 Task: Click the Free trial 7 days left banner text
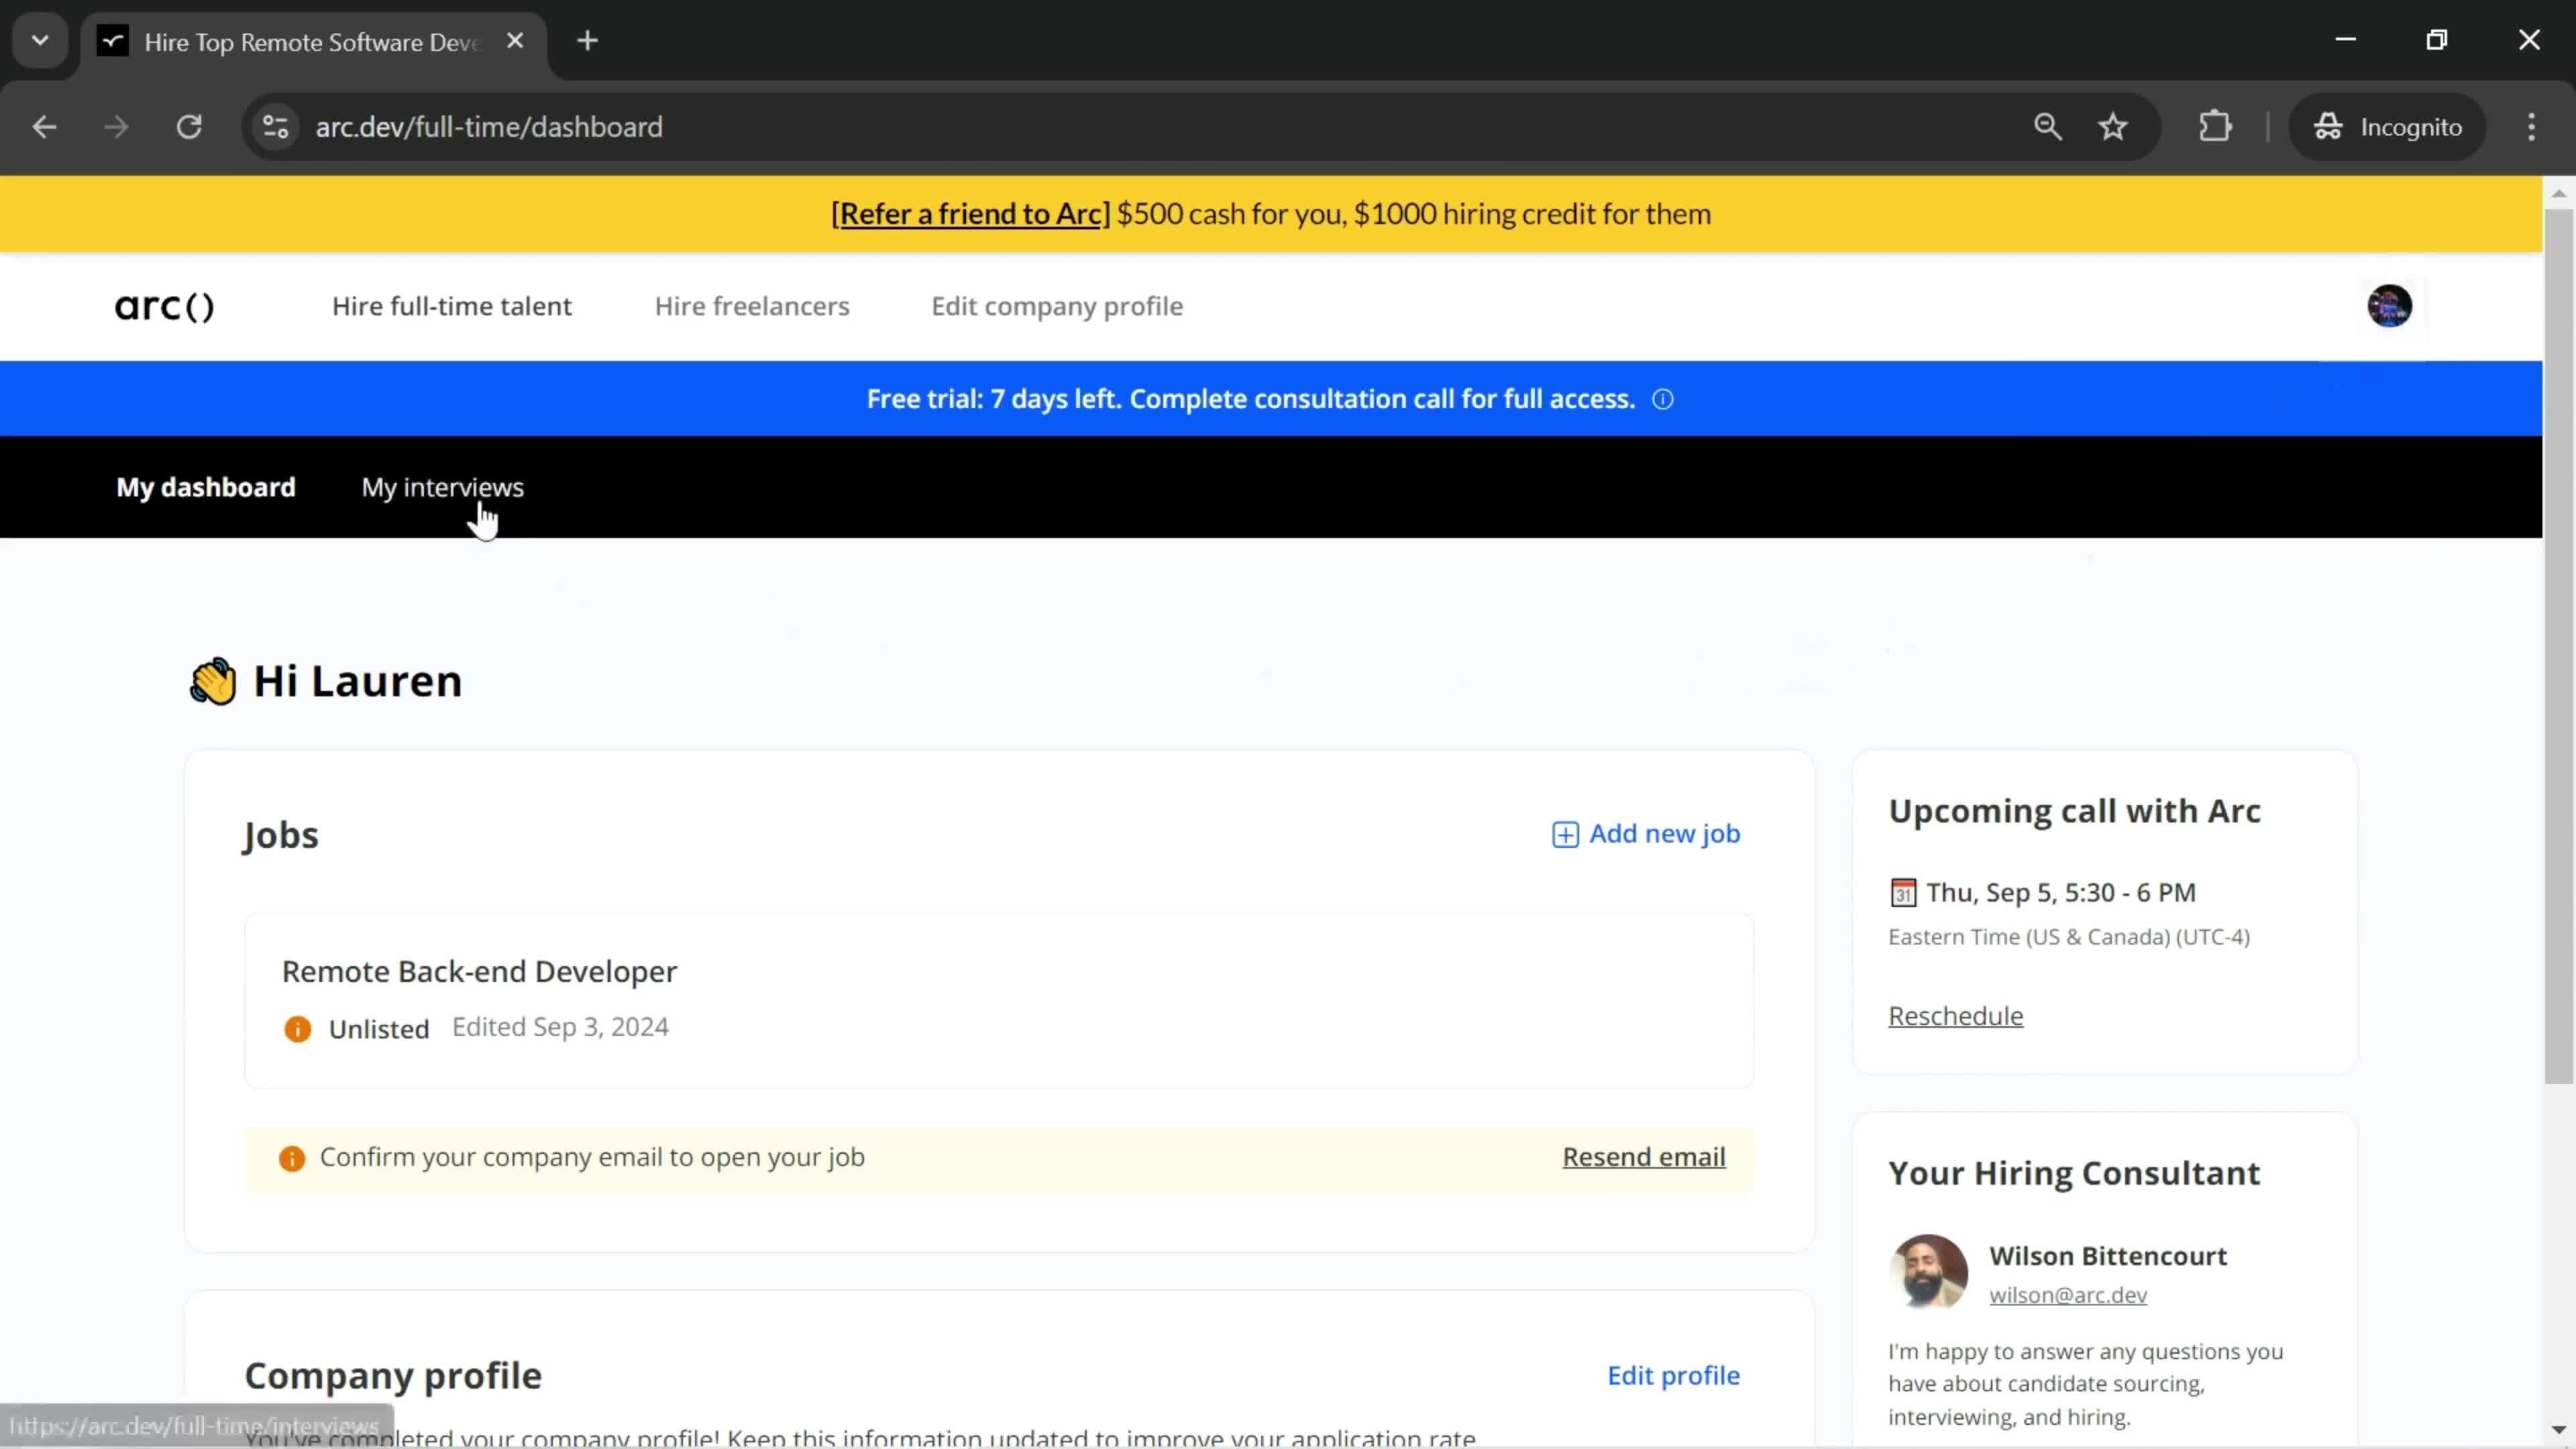[x=1250, y=399]
